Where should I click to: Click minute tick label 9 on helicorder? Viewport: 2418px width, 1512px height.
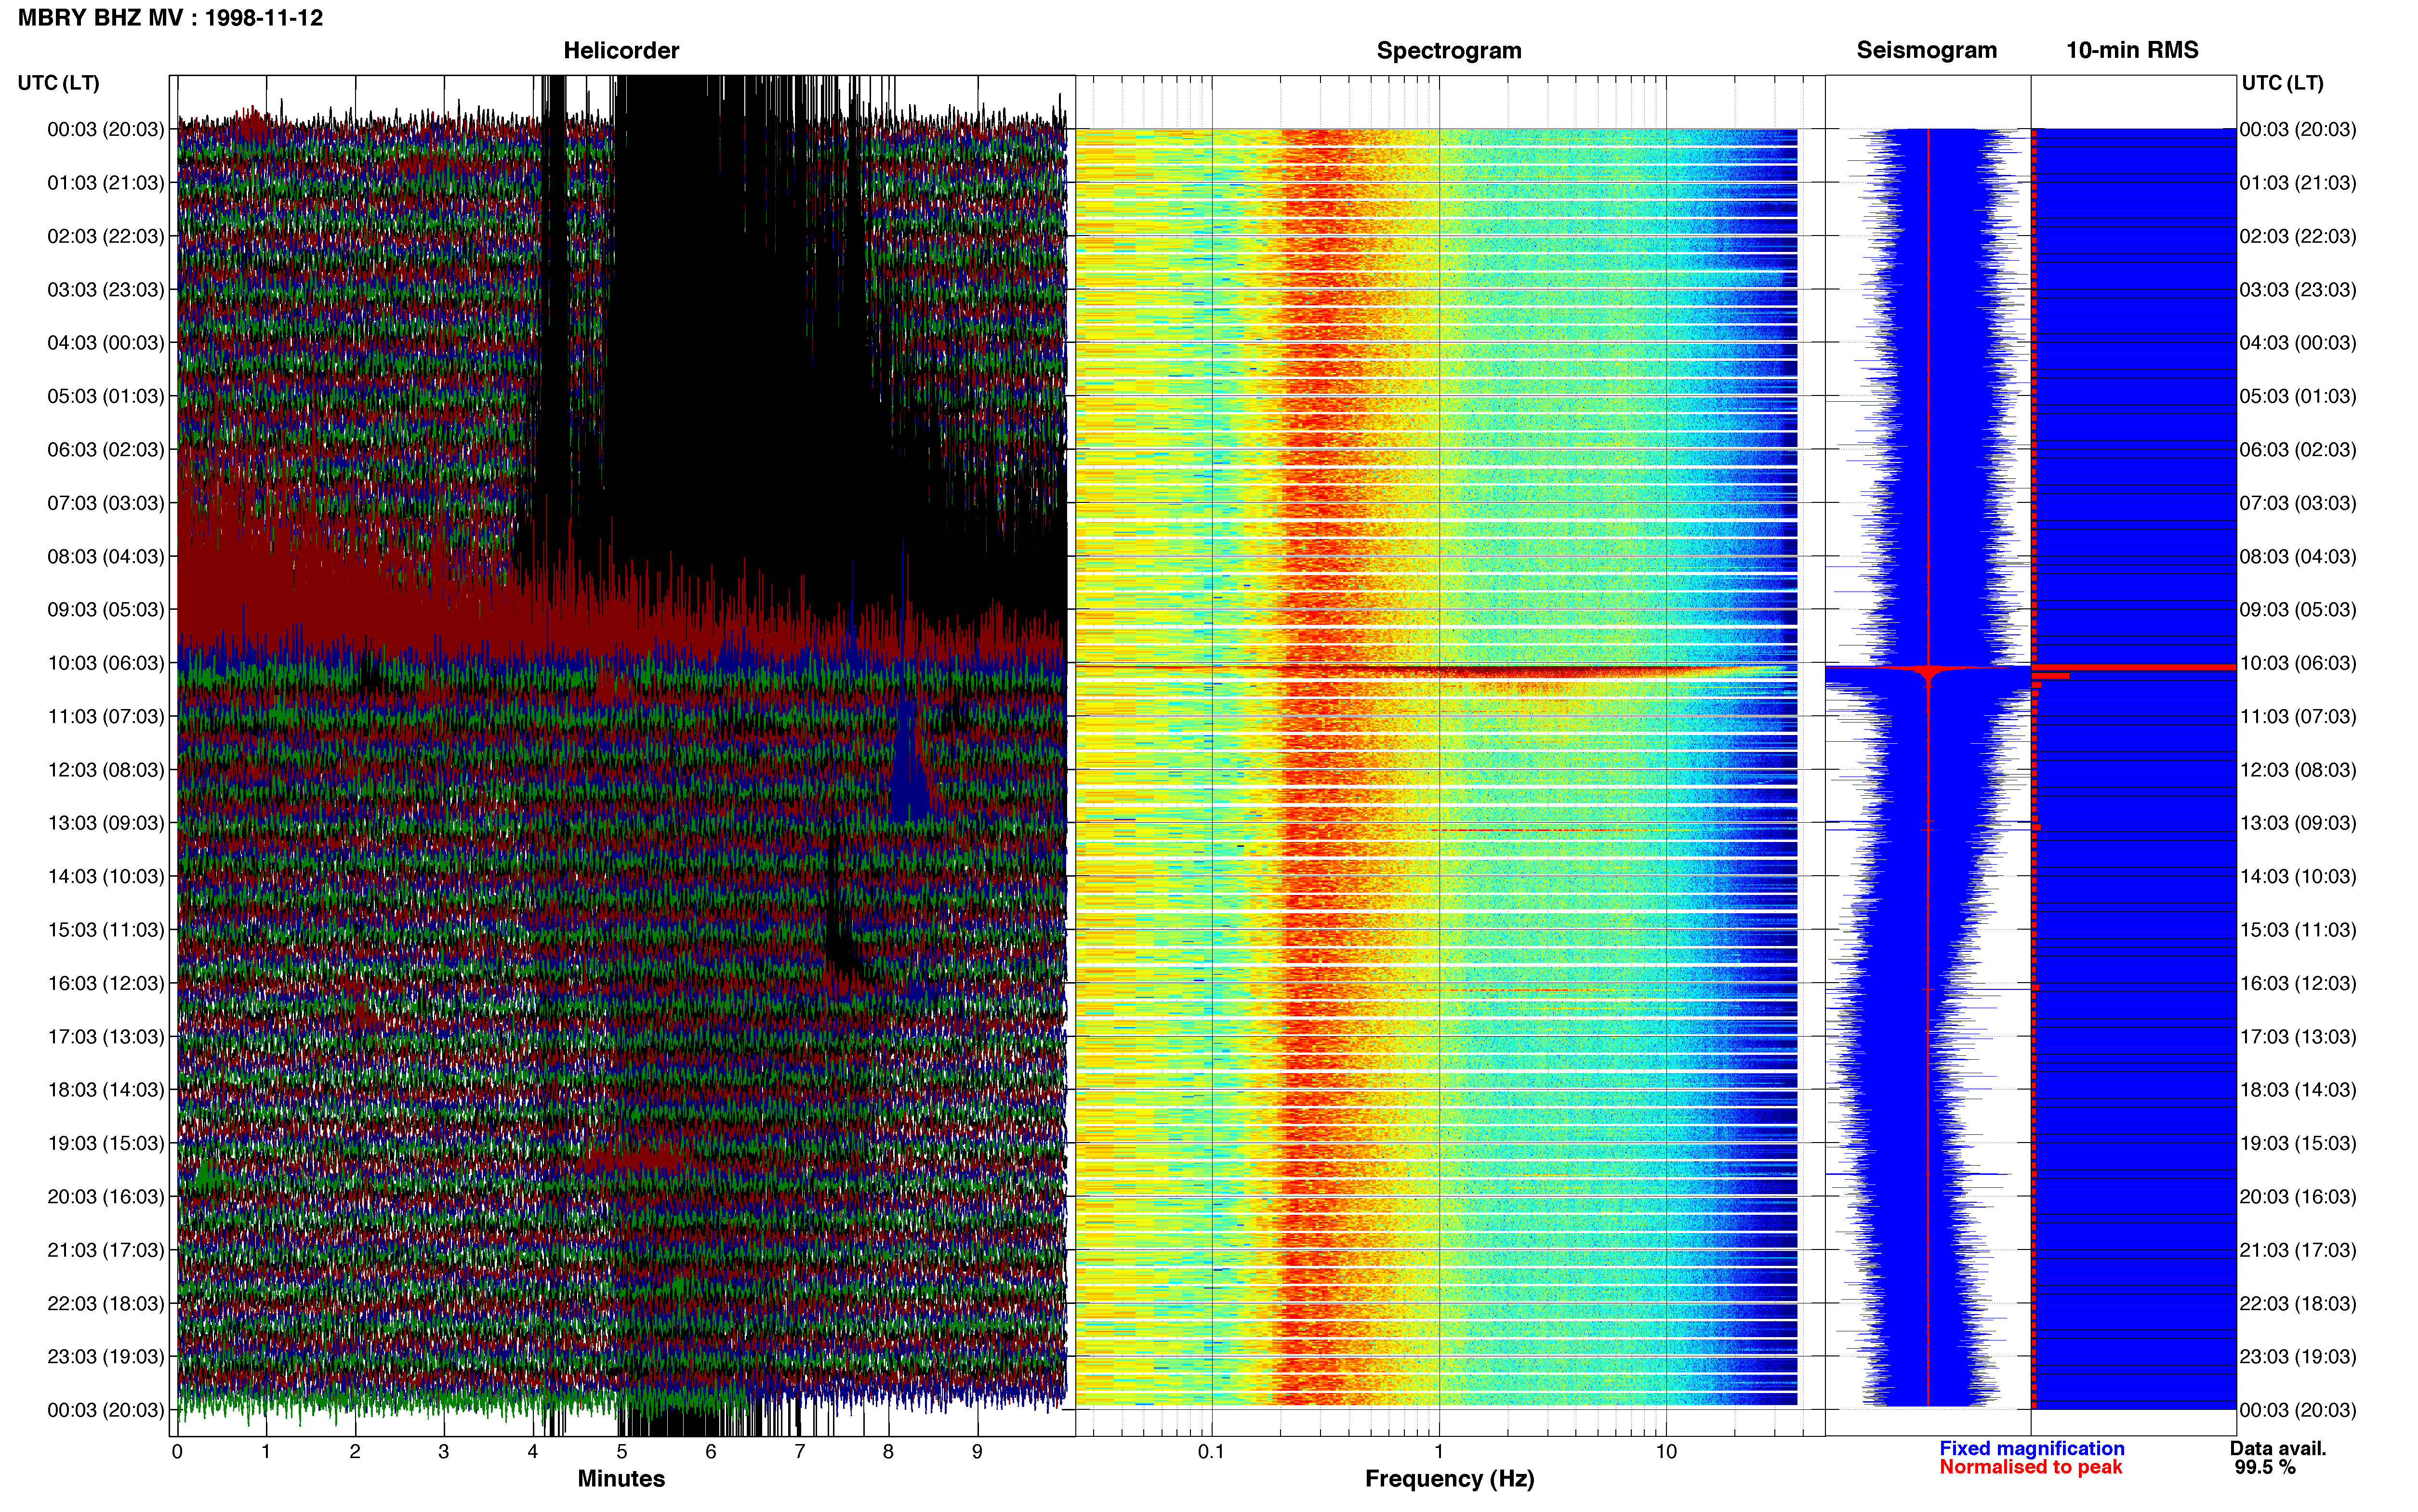[977, 1452]
